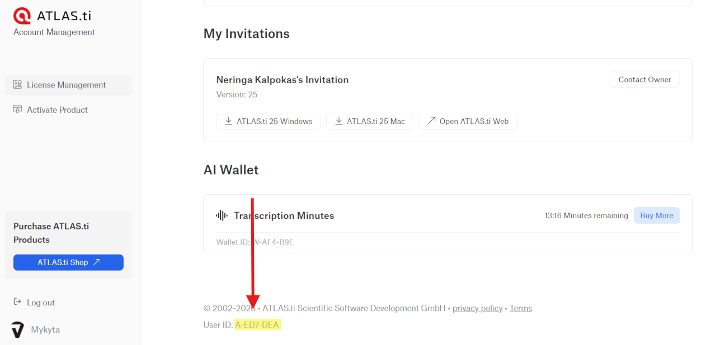This screenshot has width=706, height=345.
Task: Click '13:16 Minutes remaining' text
Action: click(x=586, y=215)
